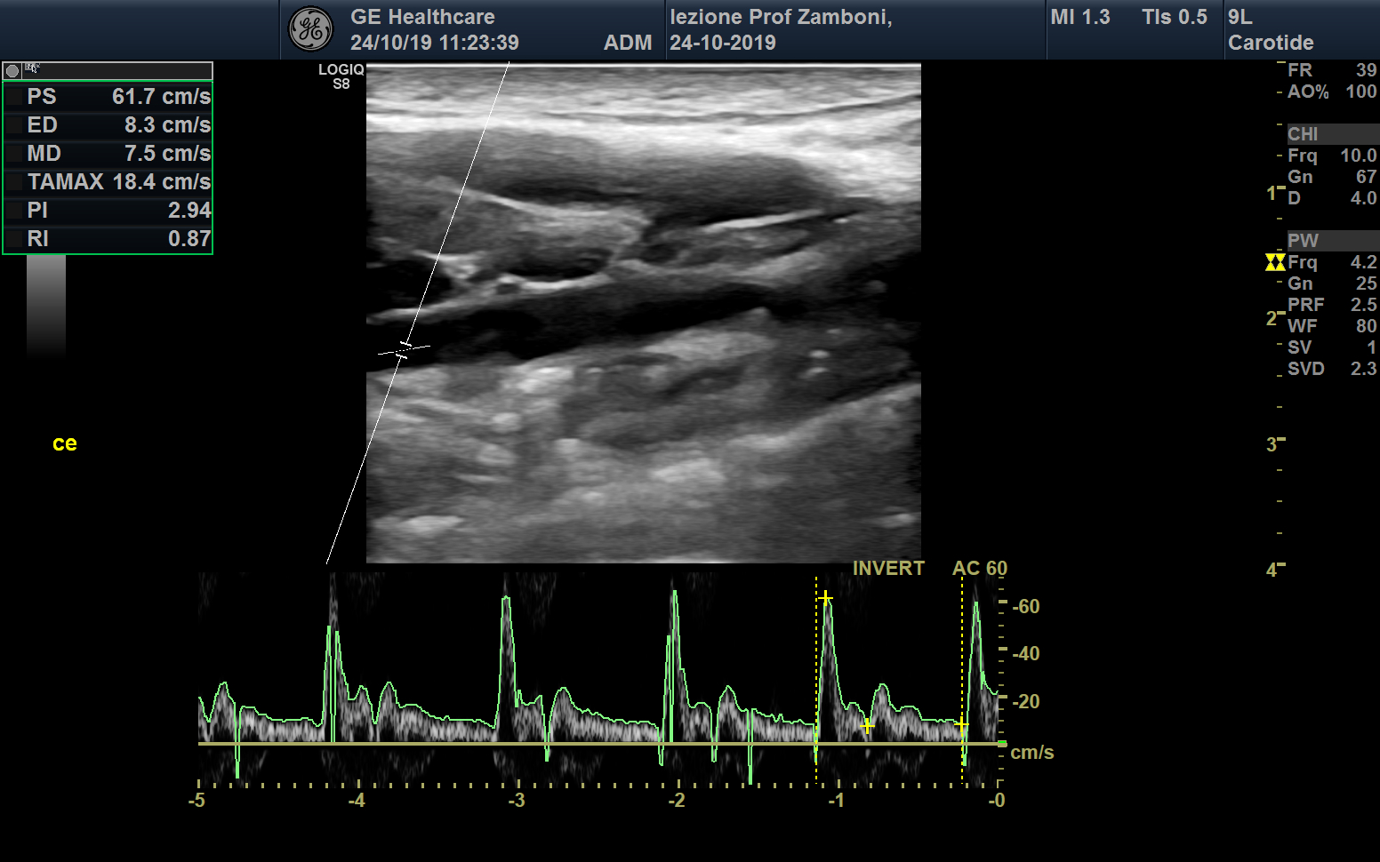Select the TAMAX 18.4 cm/s result row
Viewport: 1380px width, 862px height.
click(108, 182)
